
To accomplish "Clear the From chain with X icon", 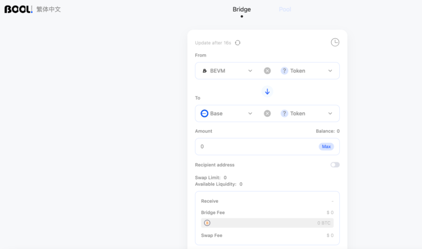I will point(267,71).
